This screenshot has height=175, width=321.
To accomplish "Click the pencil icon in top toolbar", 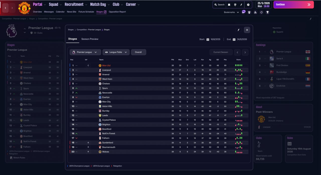I will click(x=241, y=4).
